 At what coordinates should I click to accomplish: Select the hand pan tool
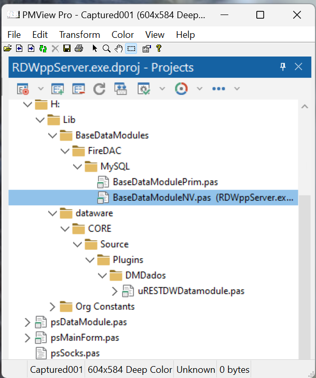coord(118,49)
